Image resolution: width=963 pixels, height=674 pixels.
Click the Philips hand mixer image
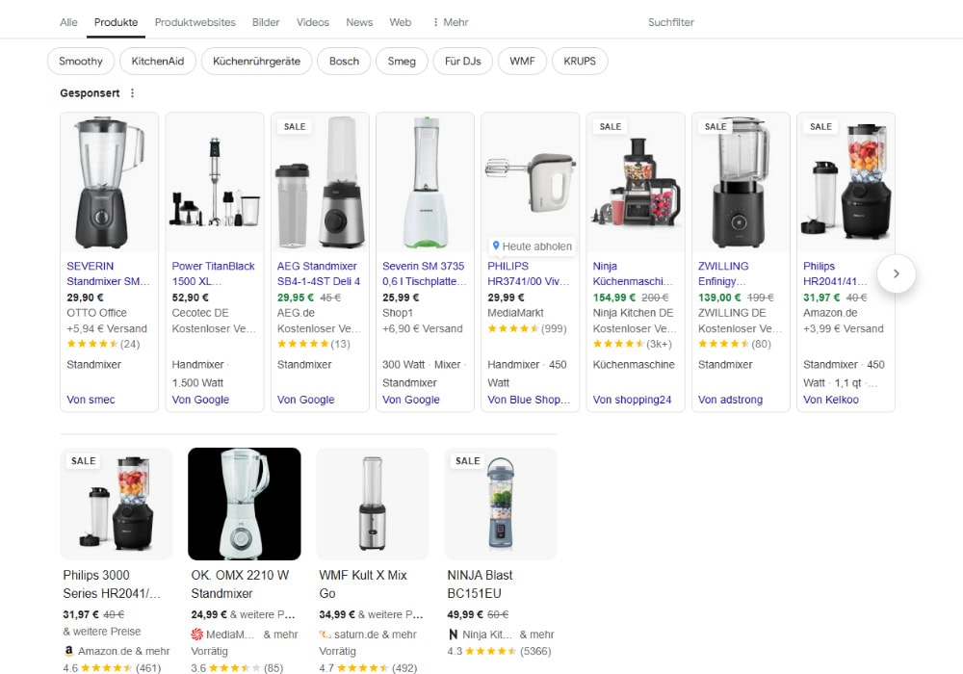(530, 182)
